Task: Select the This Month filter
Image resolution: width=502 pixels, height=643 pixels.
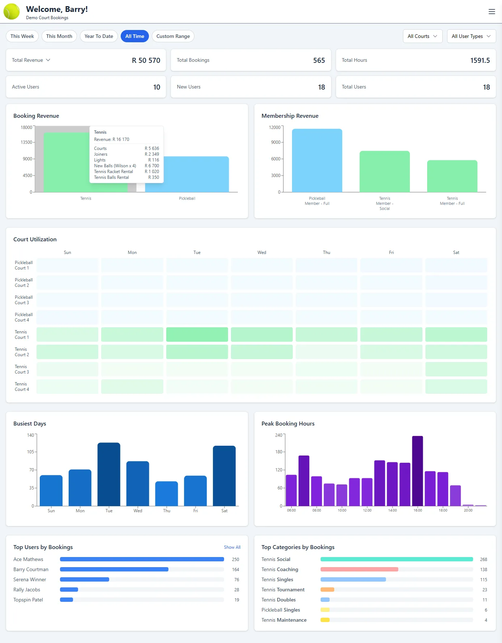Action: (x=59, y=36)
